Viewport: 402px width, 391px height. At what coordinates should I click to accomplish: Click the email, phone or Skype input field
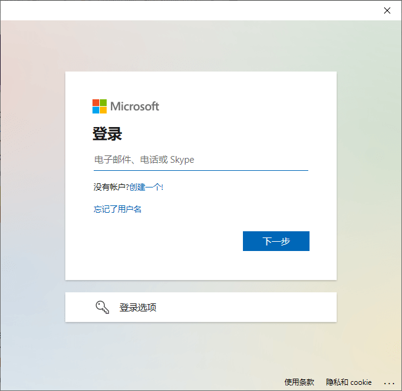201,160
